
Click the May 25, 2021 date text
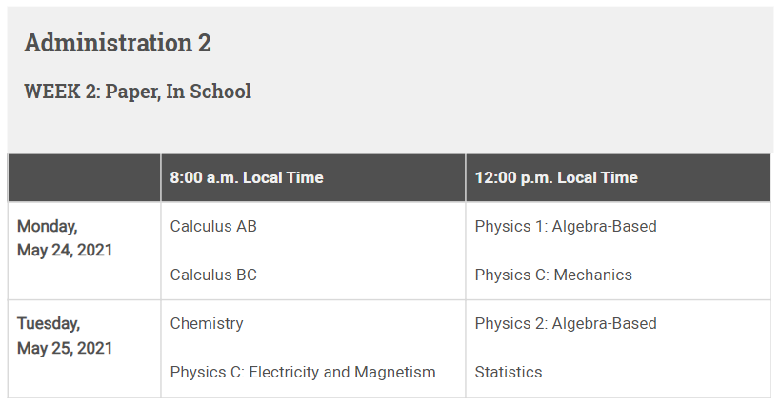(x=65, y=348)
